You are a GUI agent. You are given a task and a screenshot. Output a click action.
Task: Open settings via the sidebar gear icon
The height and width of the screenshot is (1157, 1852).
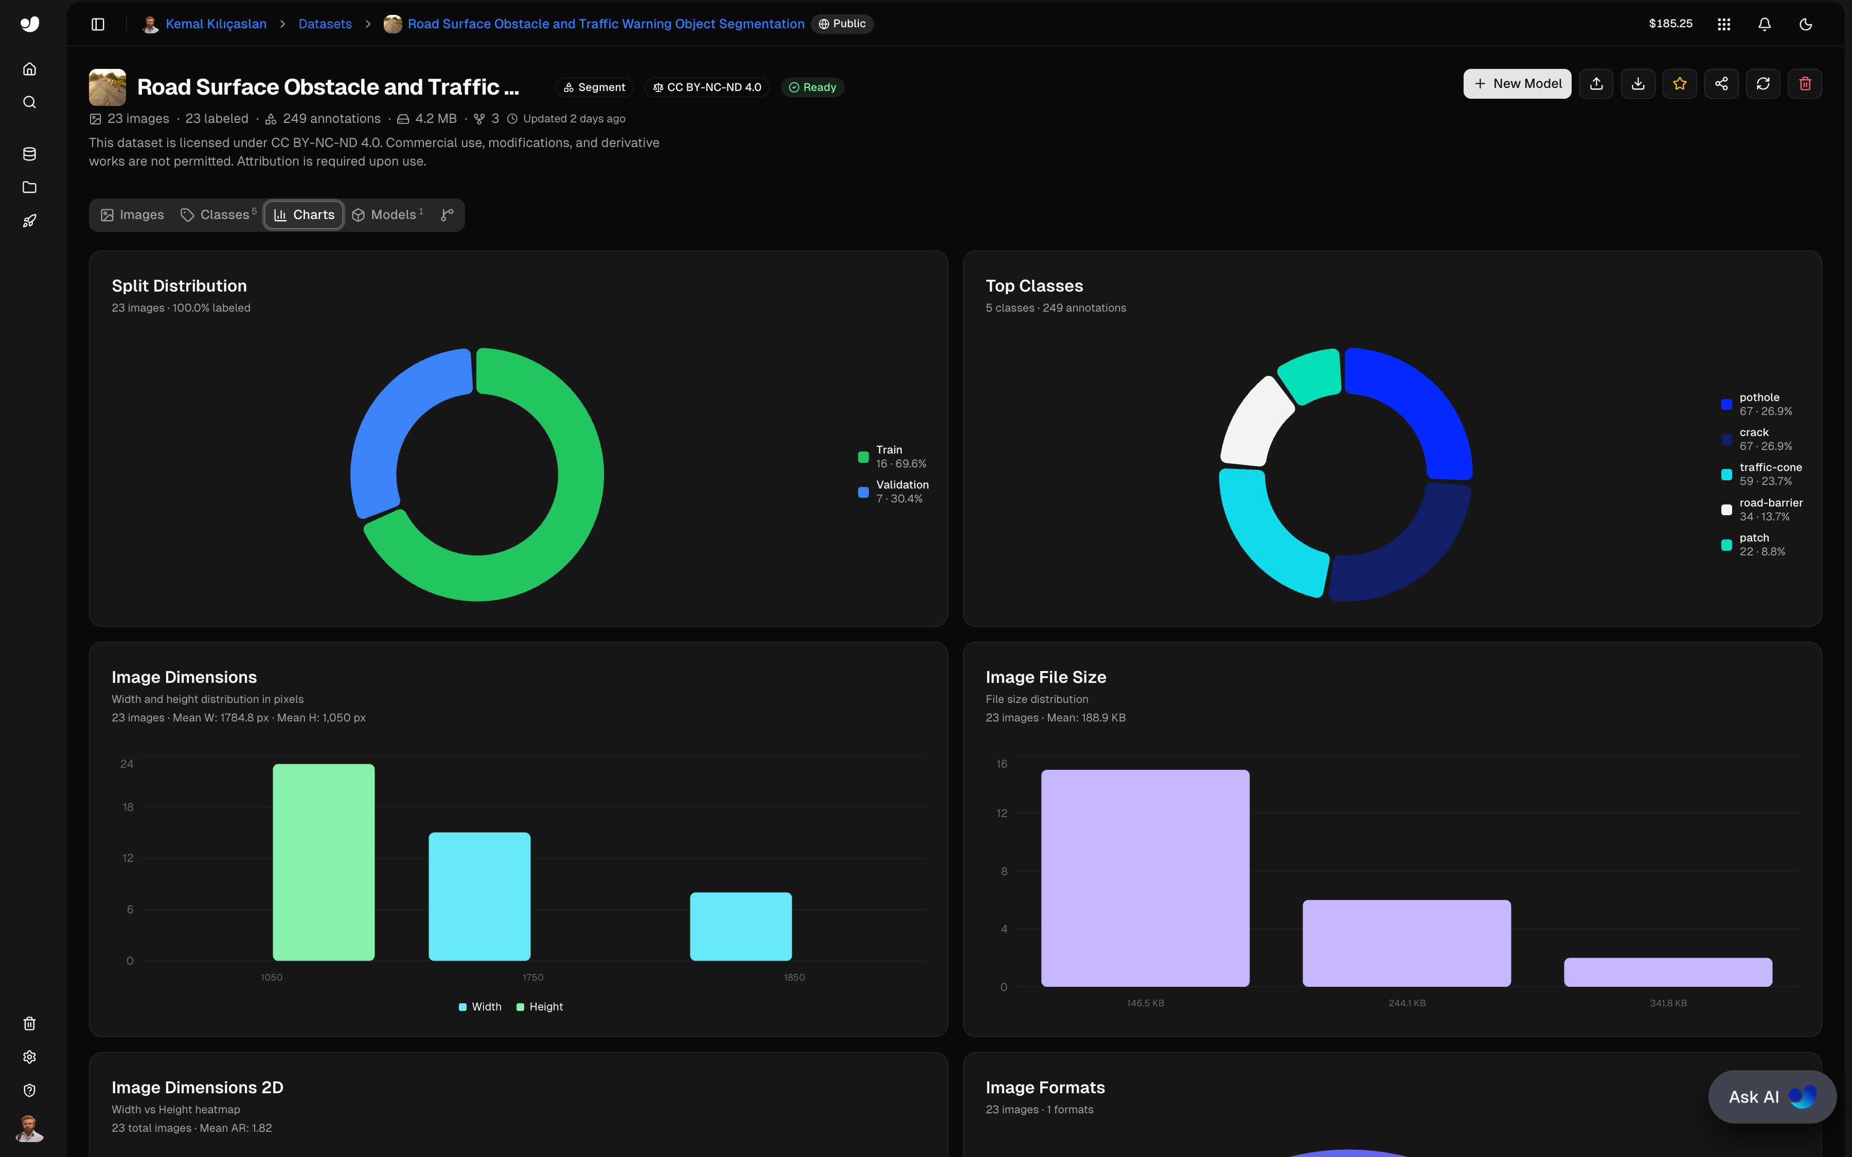point(29,1057)
